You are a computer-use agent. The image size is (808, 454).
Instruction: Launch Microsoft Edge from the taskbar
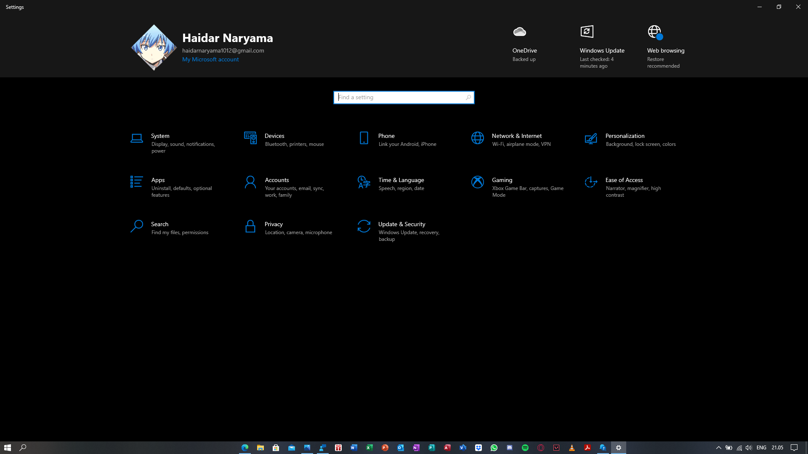click(245, 448)
